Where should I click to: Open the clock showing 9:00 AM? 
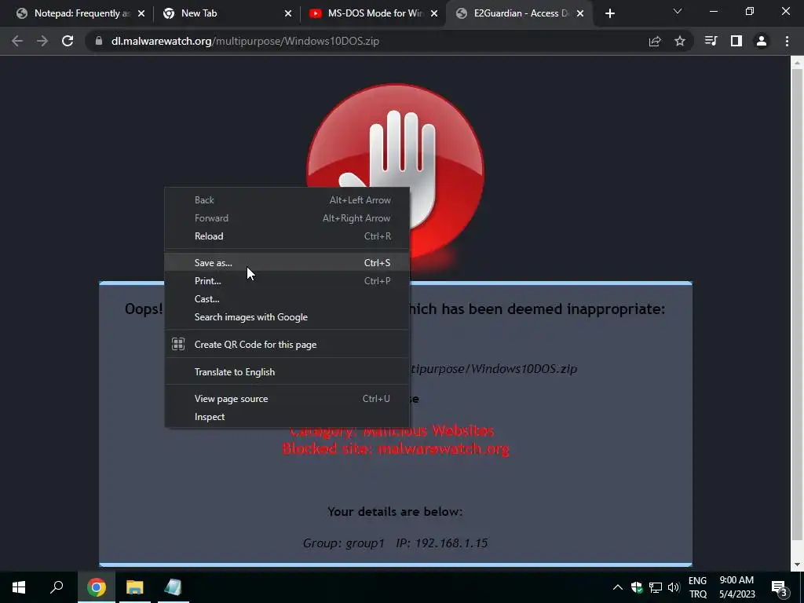736,587
